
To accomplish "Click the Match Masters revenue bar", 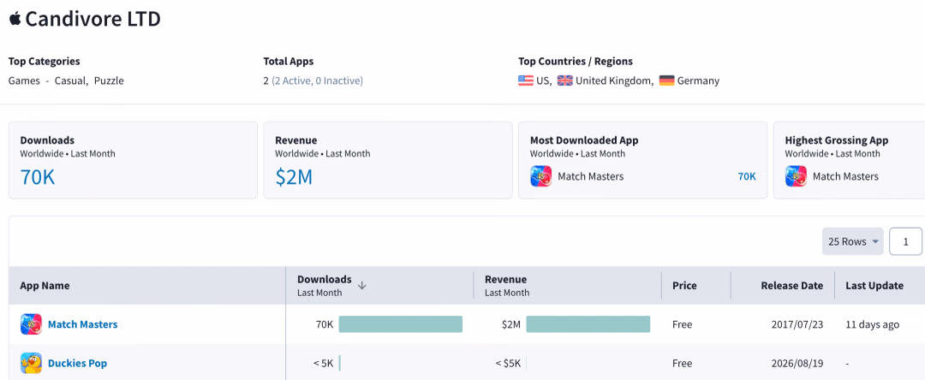I will tap(588, 324).
